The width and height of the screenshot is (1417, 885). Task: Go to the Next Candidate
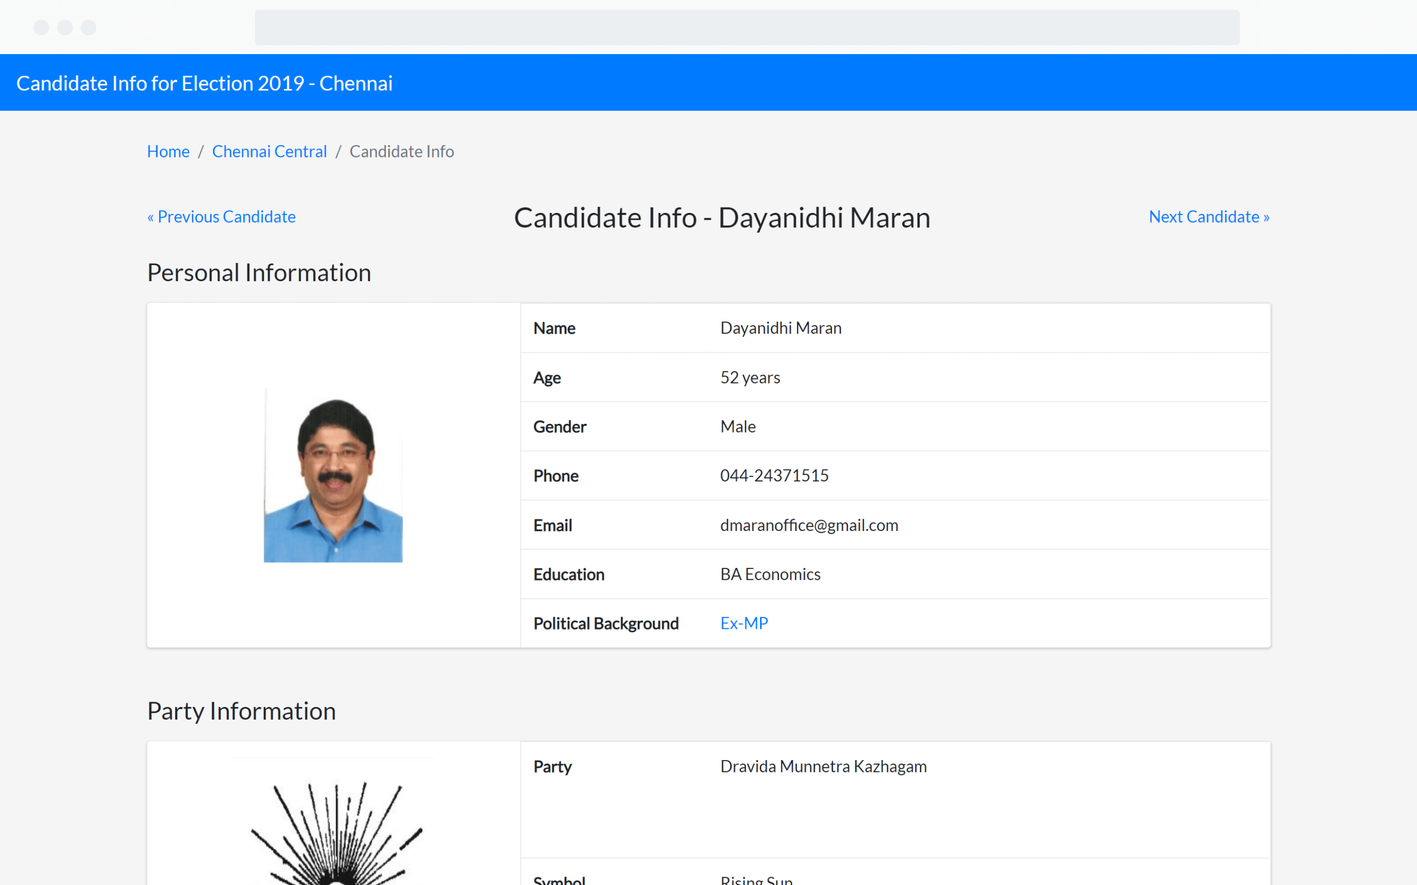pyautogui.click(x=1208, y=216)
